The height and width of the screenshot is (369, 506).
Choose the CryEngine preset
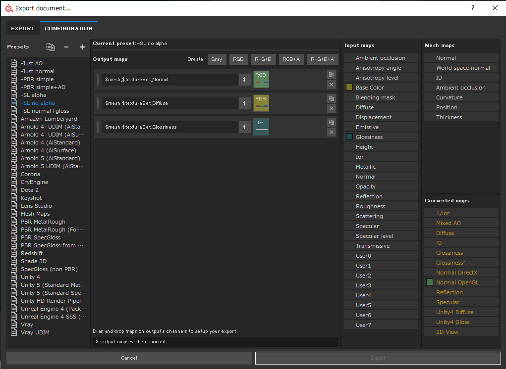(34, 182)
